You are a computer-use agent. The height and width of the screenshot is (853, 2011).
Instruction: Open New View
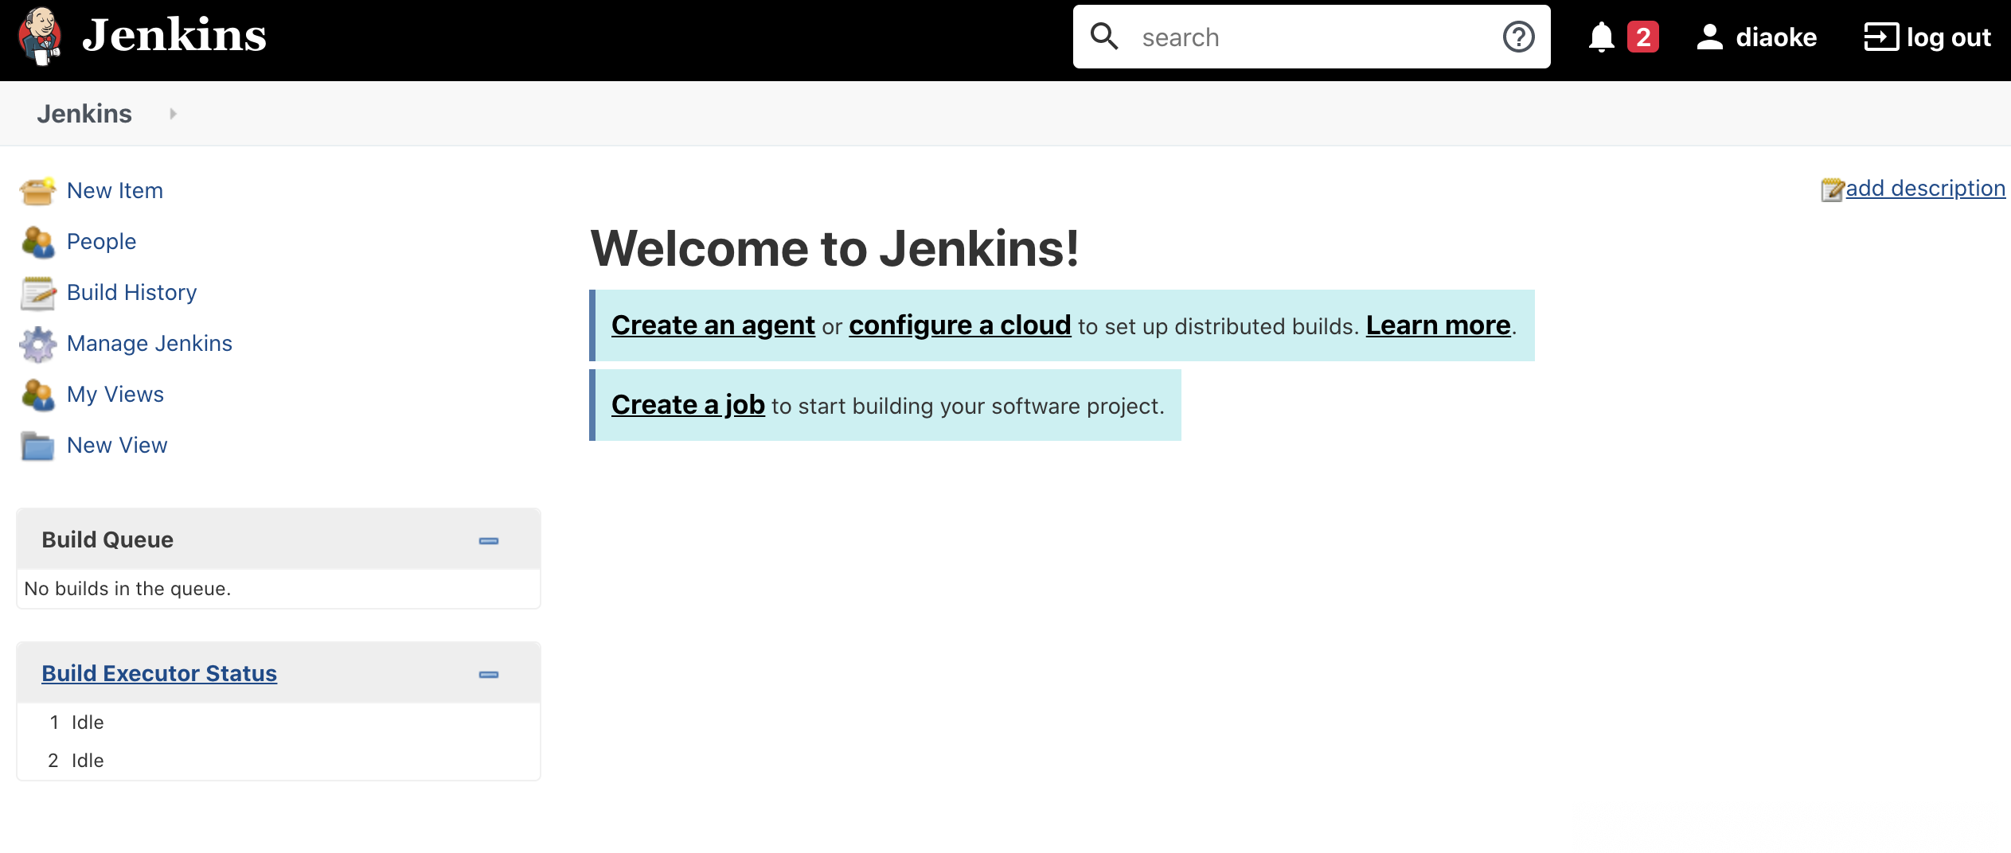point(117,446)
